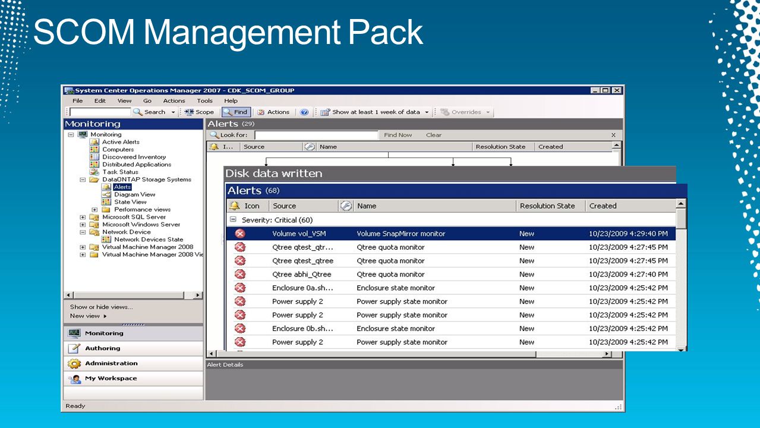
Task: Click the Network Devices State icon
Action: pyautogui.click(x=106, y=240)
